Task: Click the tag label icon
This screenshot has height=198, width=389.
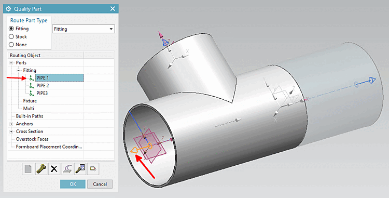Action: click(93, 169)
